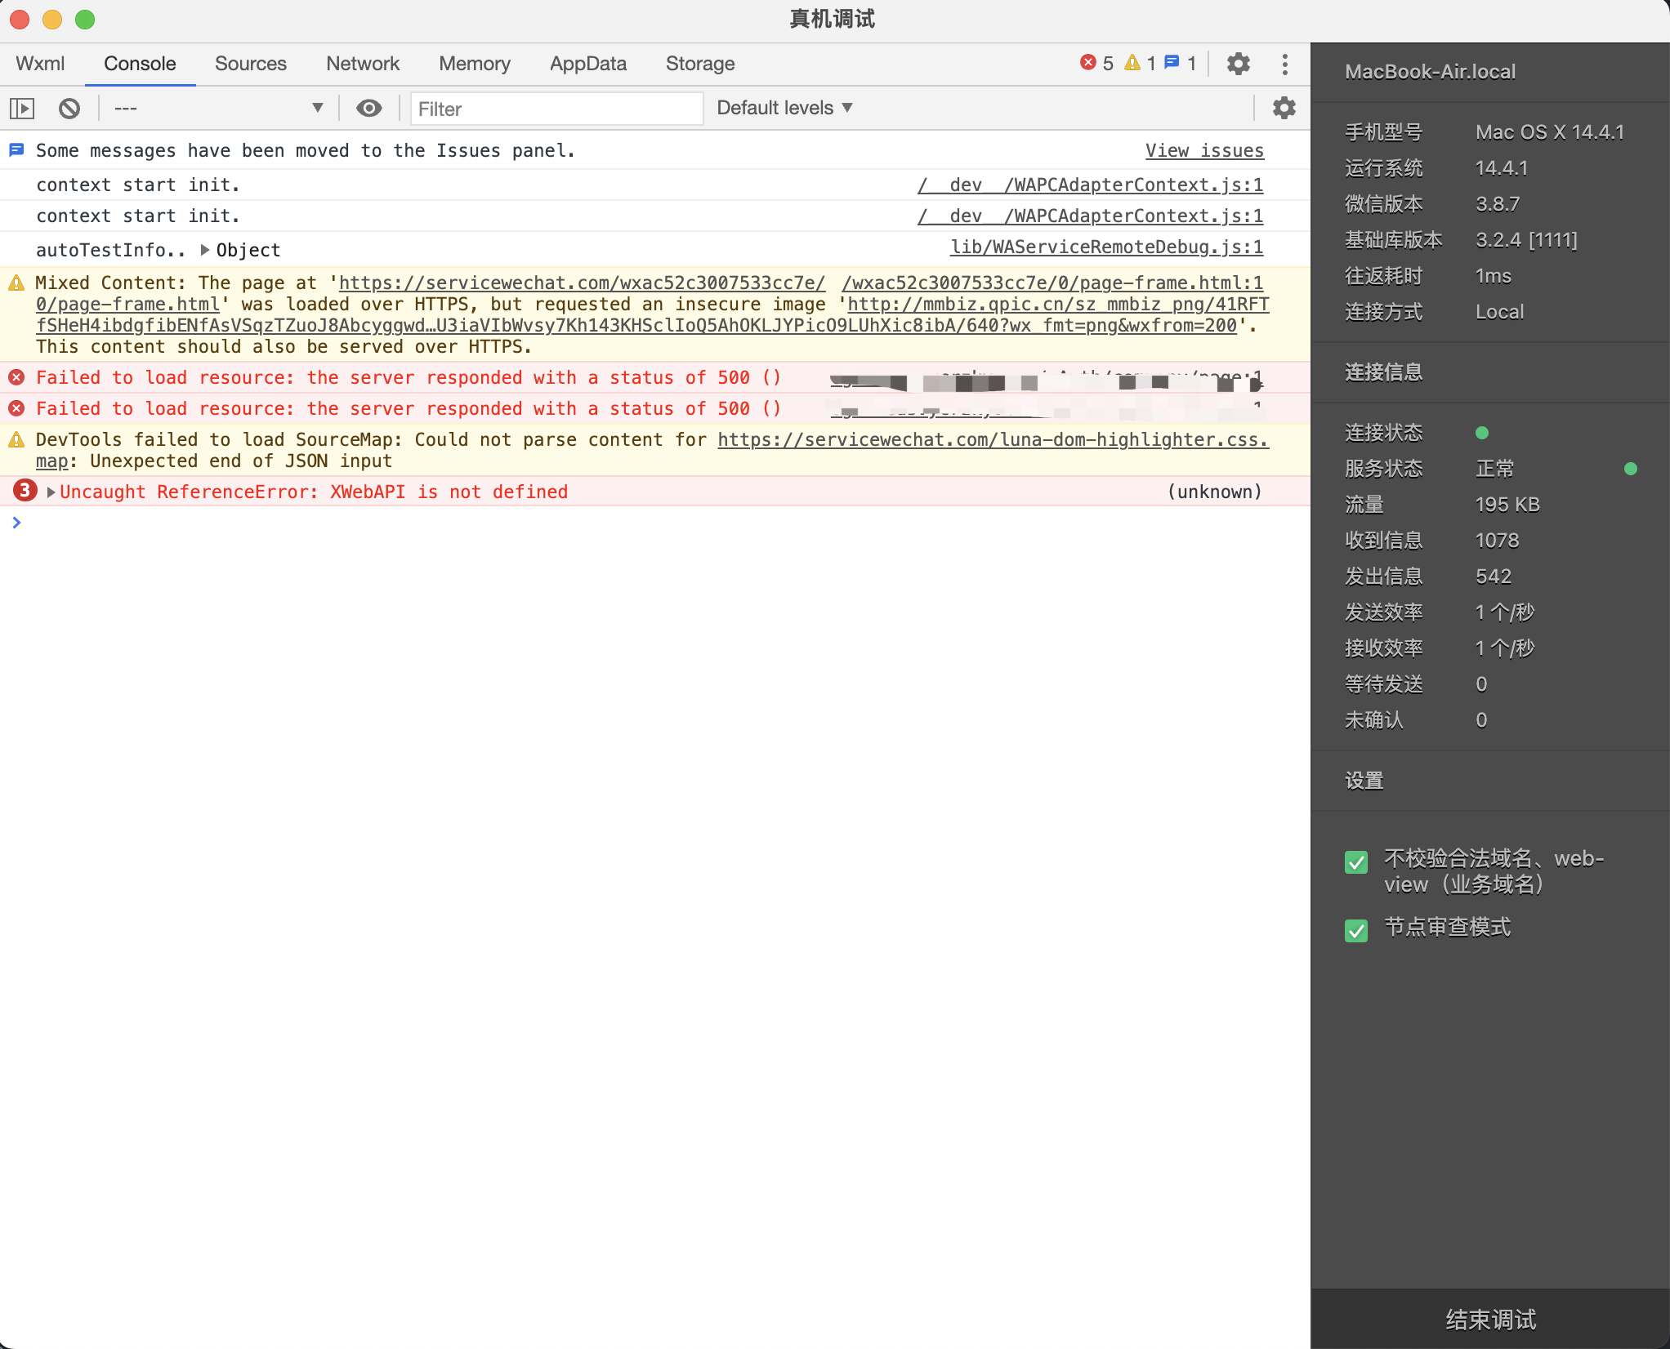
Task: Click the yellow warning count indicator
Action: (x=1140, y=63)
